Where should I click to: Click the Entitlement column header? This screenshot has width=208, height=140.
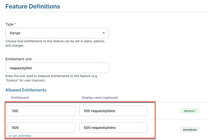20,97
